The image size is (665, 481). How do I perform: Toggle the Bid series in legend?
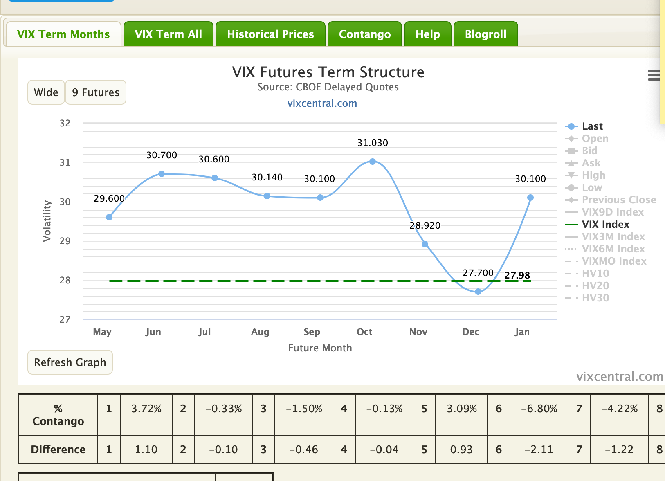pos(581,151)
